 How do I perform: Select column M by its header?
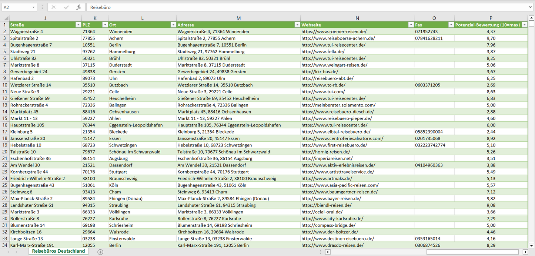tap(238, 18)
